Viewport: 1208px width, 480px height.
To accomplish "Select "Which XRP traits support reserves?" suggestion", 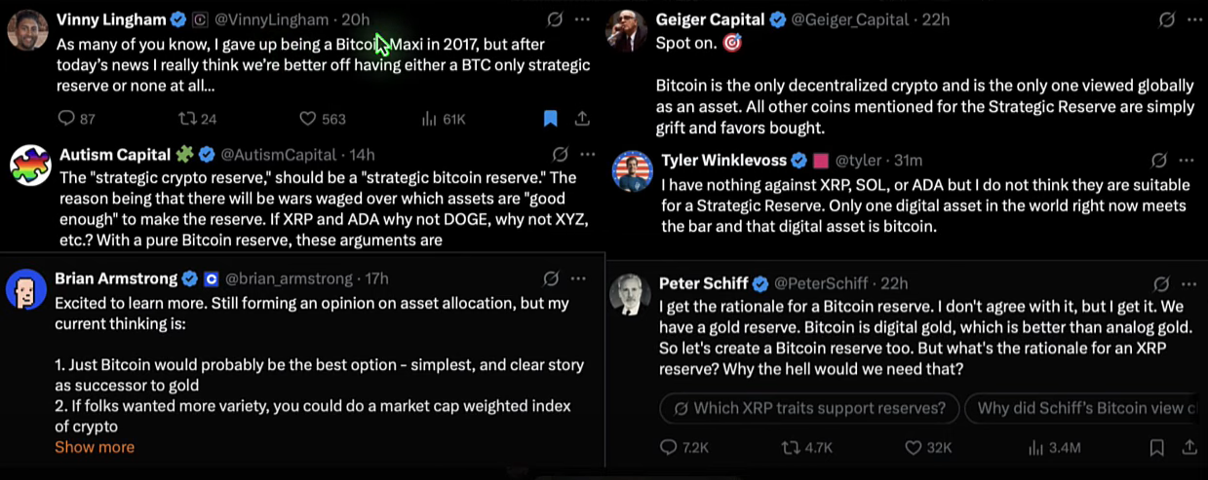I will [809, 408].
